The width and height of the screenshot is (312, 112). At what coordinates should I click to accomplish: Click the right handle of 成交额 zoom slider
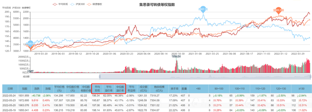pos(310,76)
